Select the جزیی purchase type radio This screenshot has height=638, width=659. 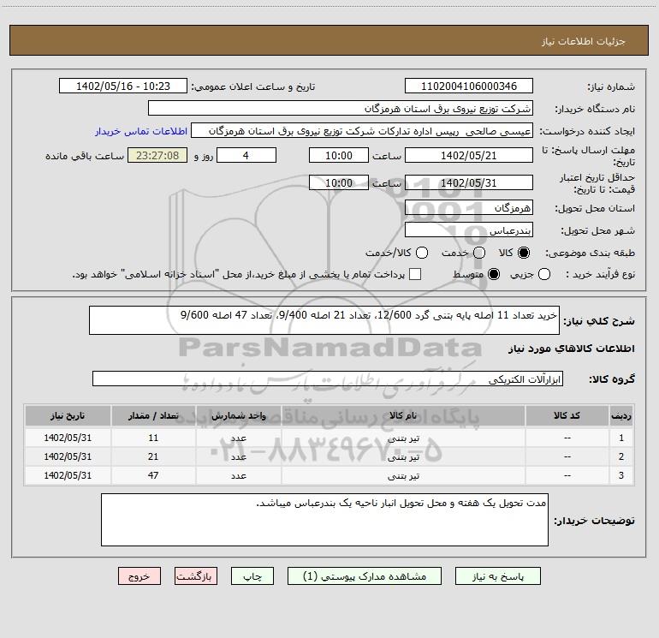(544, 274)
